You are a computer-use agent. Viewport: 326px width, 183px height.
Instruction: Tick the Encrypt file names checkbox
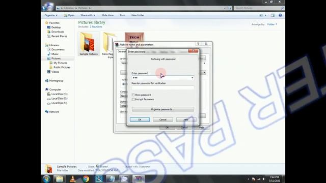[x=133, y=100]
